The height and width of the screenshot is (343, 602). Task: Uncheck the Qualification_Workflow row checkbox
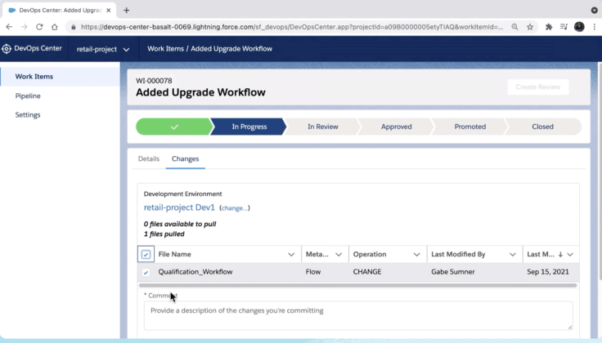[x=146, y=272]
